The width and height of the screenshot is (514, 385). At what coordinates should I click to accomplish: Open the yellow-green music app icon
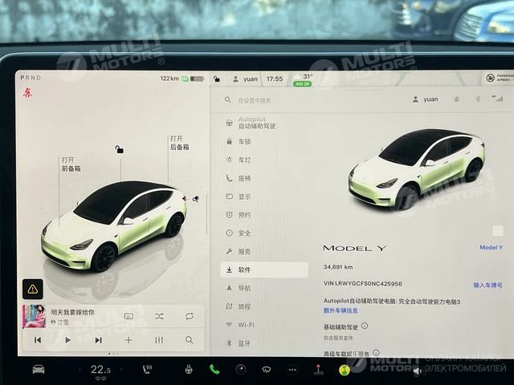(345, 370)
